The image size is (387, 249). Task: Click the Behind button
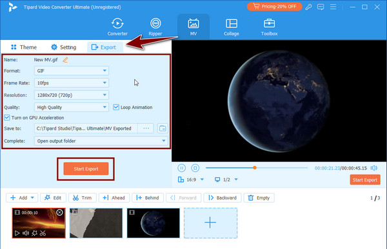pyautogui.click(x=147, y=197)
